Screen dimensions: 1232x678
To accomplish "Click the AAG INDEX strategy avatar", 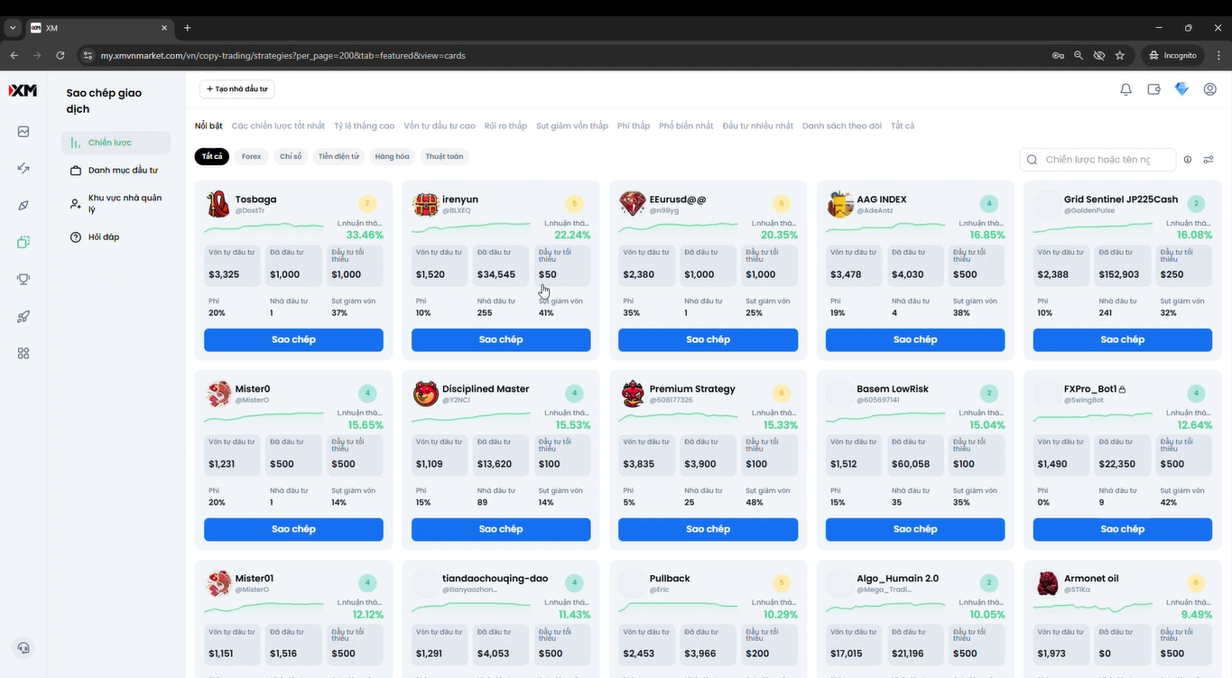I will pyautogui.click(x=840, y=204).
